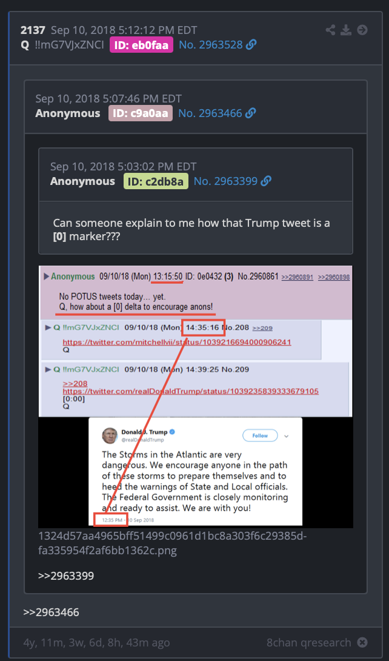Click the share icon on post 2137
389x661 pixels.
(x=330, y=30)
